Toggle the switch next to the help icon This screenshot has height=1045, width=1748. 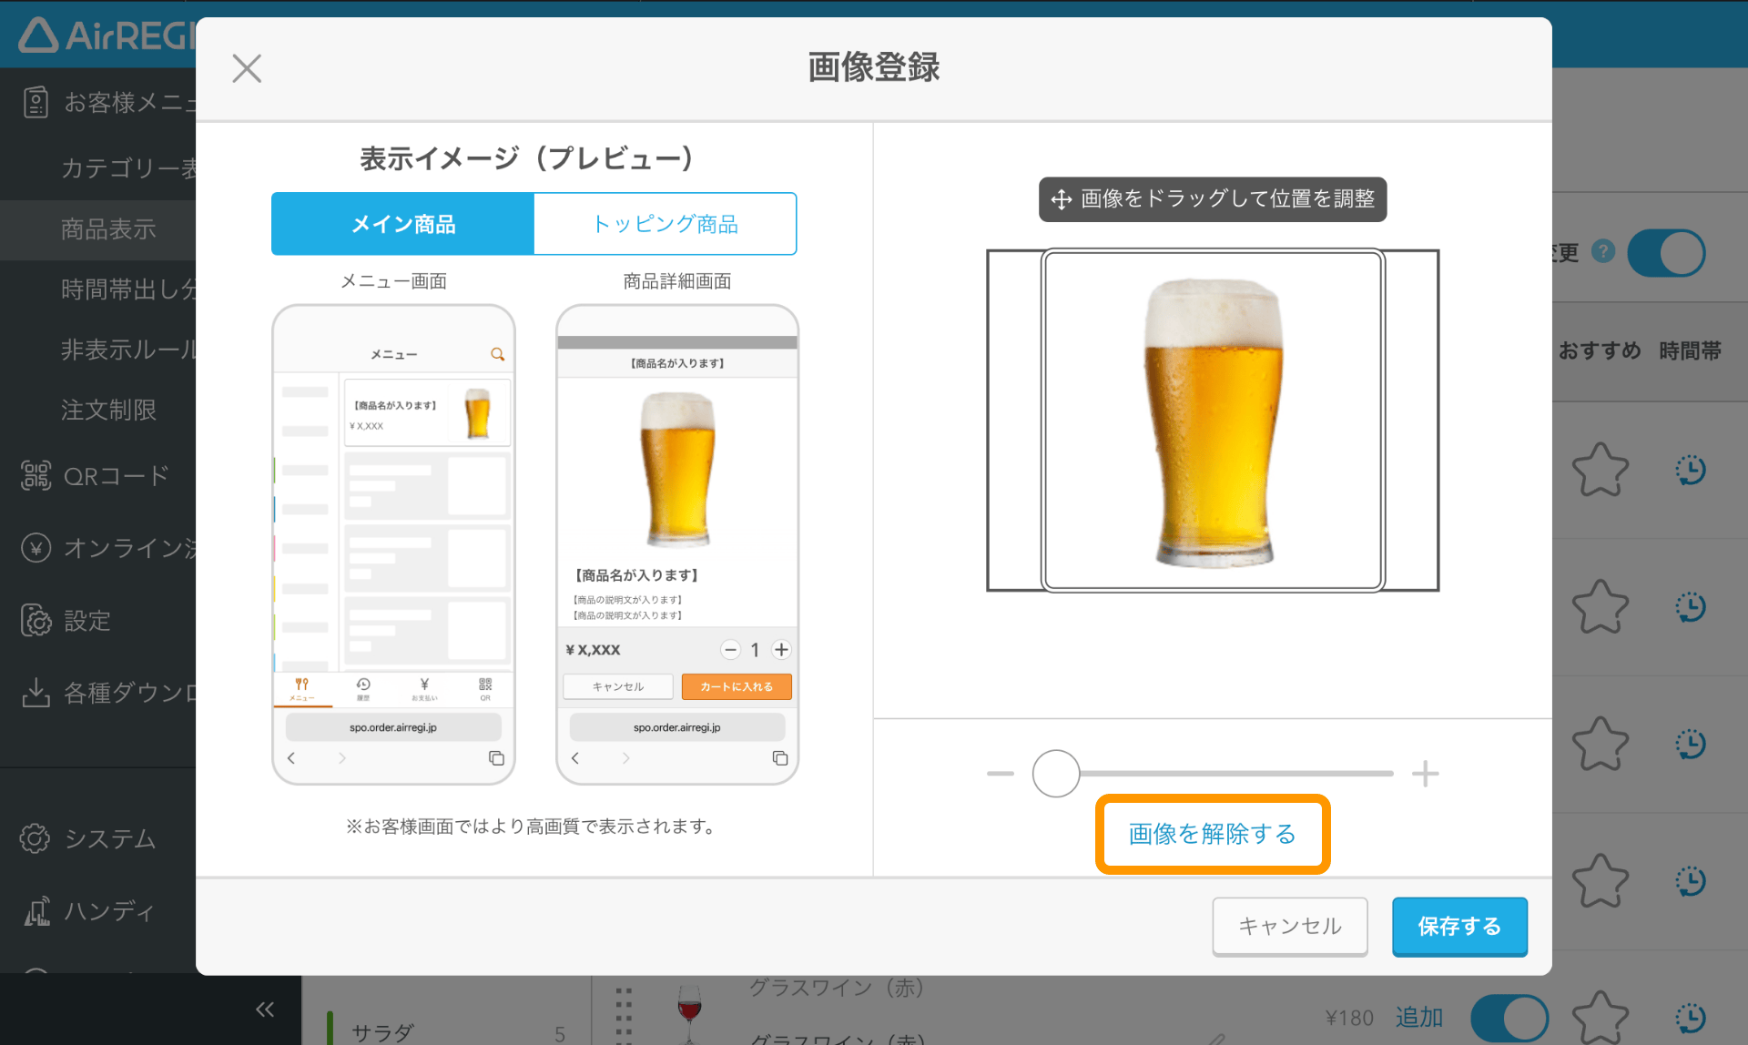click(1666, 253)
